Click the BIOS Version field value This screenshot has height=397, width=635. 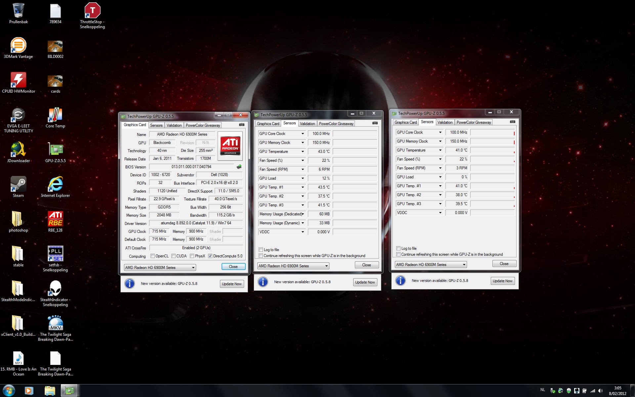(191, 167)
